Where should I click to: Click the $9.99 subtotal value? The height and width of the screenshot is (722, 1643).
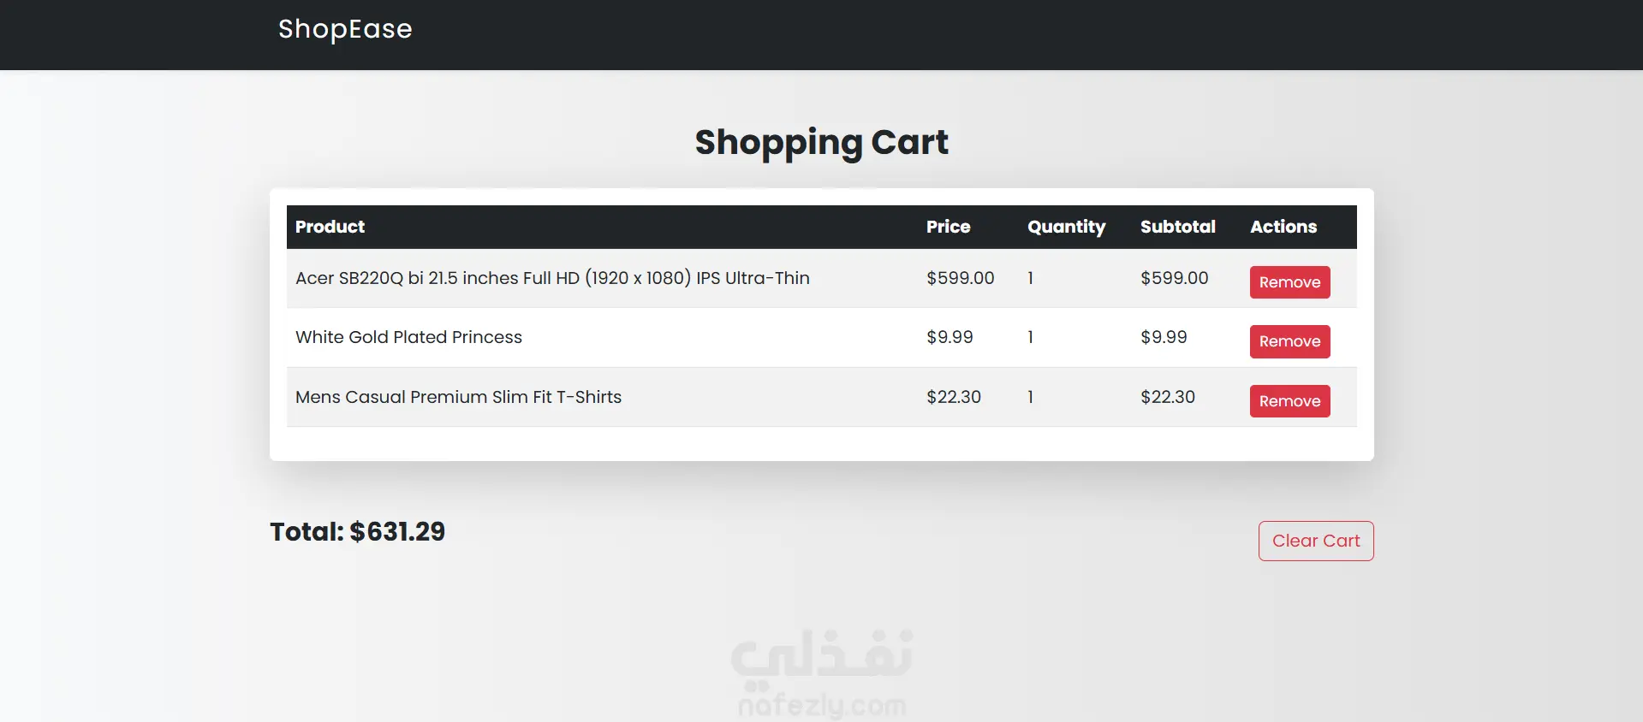[x=1164, y=337]
